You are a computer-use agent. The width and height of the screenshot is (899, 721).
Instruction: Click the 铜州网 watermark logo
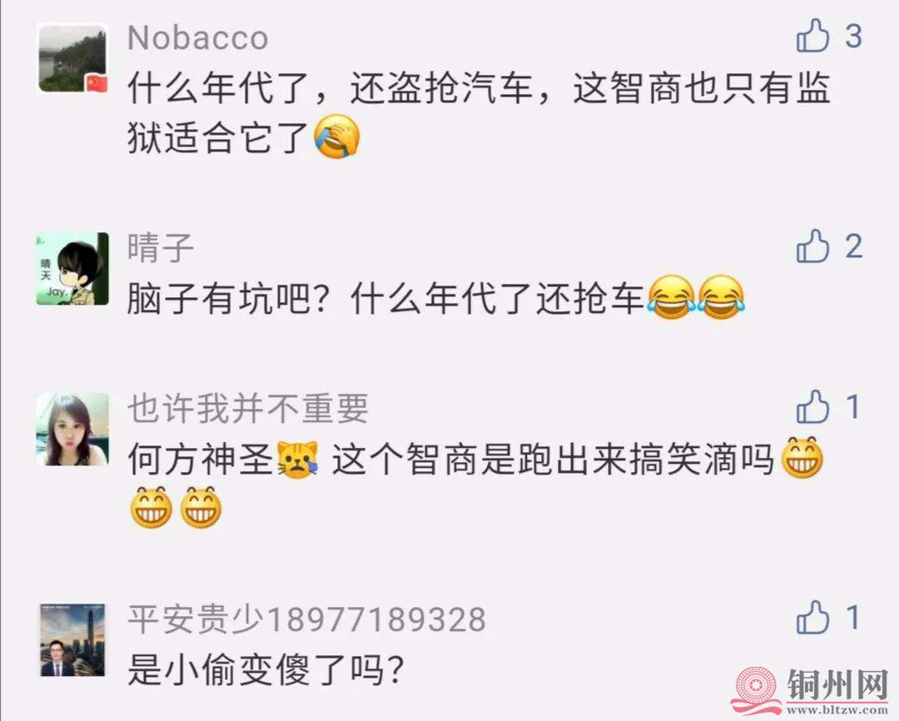[x=811, y=690]
